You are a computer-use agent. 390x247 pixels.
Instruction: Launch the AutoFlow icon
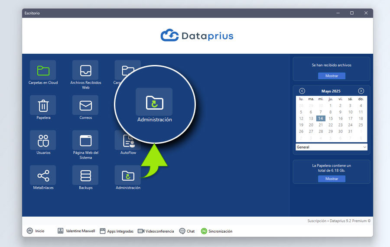coord(128,141)
